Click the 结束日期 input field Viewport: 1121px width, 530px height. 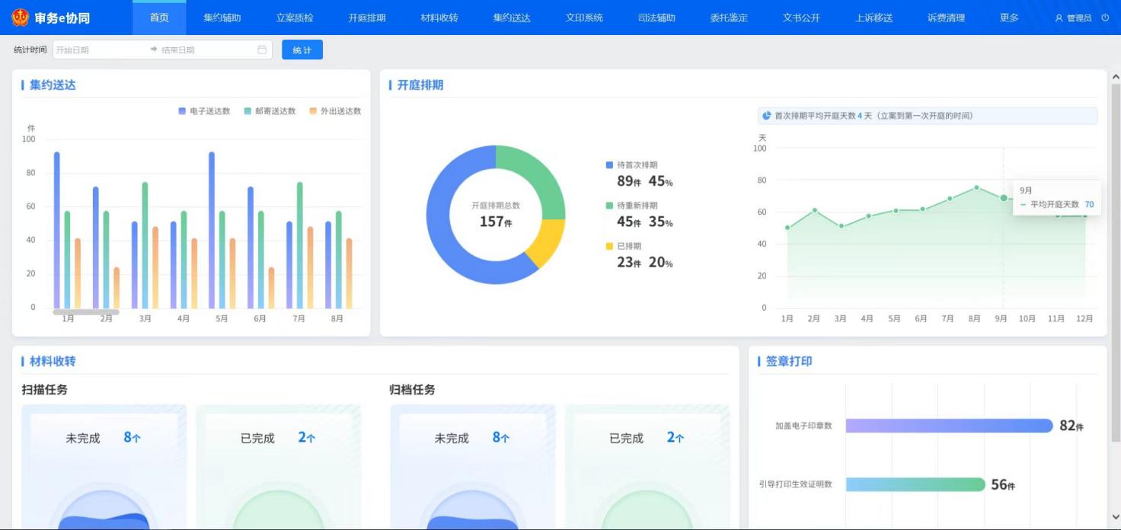pos(206,50)
